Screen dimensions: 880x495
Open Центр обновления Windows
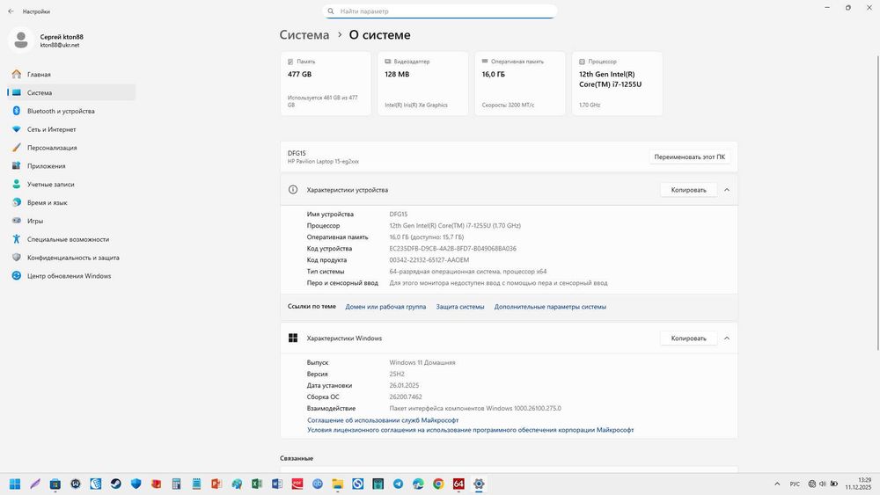[70, 276]
